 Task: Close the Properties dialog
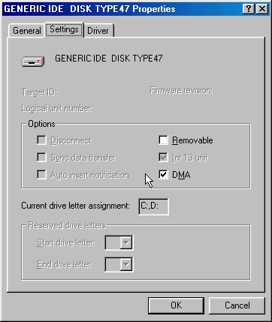(x=262, y=9)
